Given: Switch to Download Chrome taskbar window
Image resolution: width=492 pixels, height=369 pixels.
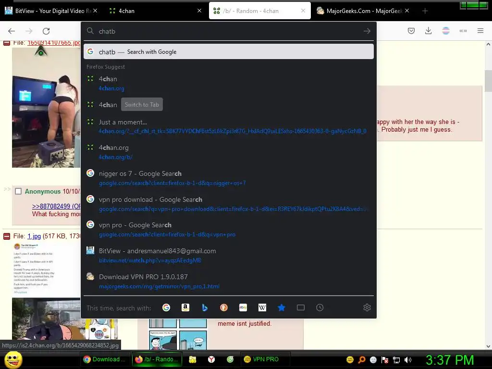Looking at the screenshot, I should pos(104,359).
